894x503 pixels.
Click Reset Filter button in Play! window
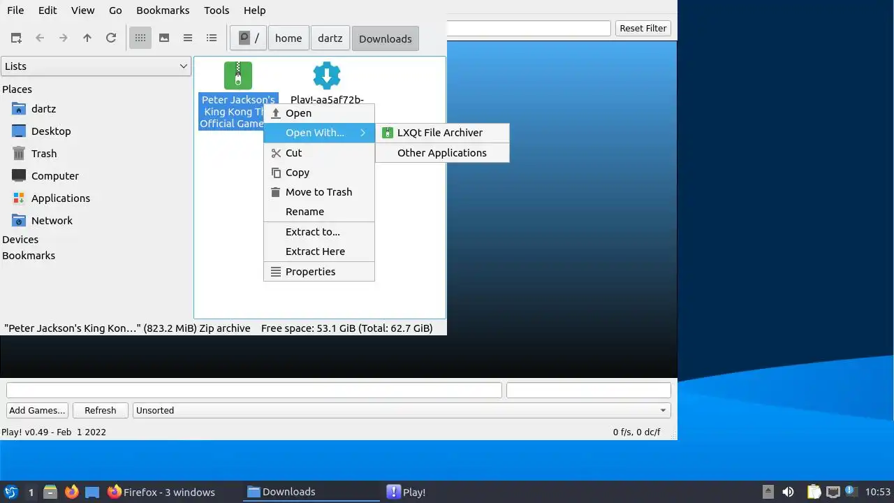[643, 29]
